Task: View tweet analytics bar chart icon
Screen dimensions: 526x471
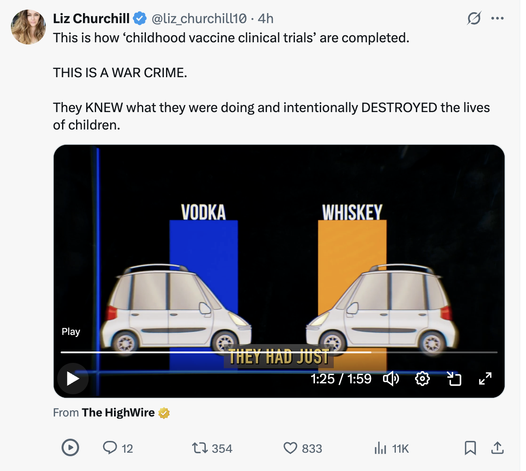Action: click(381, 448)
